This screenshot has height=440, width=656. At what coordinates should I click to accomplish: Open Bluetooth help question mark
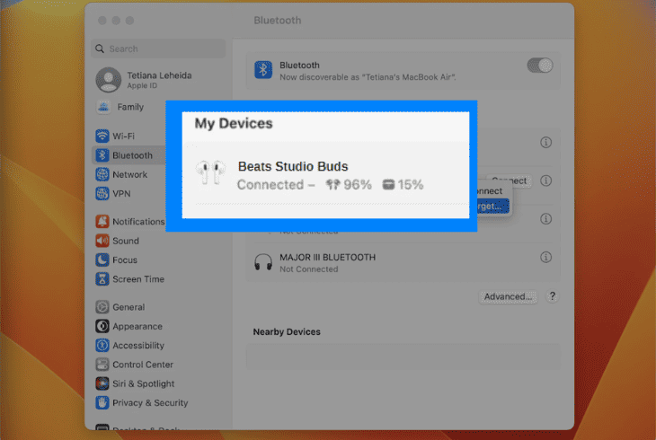[x=553, y=296]
